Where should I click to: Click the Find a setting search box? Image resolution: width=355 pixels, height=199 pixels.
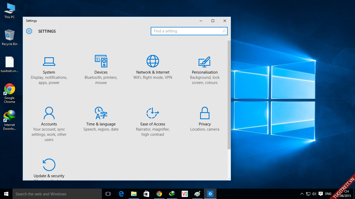(186, 31)
